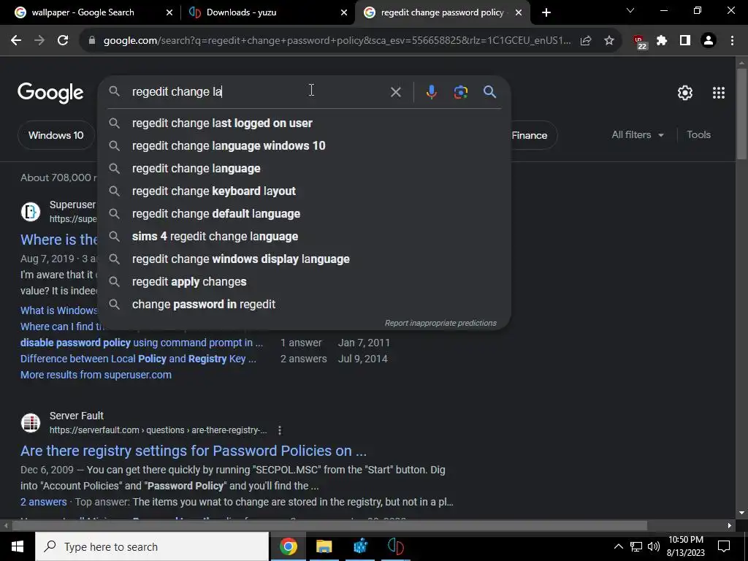Choose suggestion 'change password in regedit'
The image size is (748, 561).
click(x=305, y=305)
